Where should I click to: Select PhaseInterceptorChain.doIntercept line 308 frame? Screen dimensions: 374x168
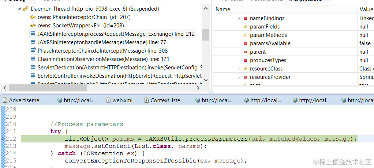102,51
